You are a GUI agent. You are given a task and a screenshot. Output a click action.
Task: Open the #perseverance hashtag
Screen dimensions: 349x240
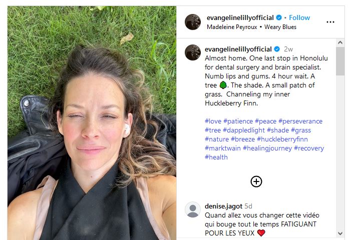pos(300,121)
